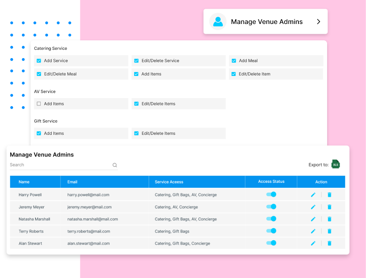Click the XLS export icon
366x278 pixels.
[x=335, y=164]
